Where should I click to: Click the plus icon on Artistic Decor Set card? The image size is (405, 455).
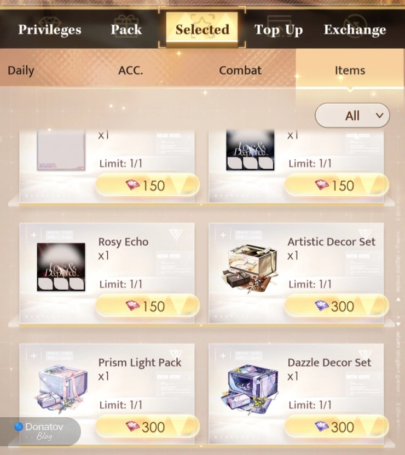click(223, 235)
